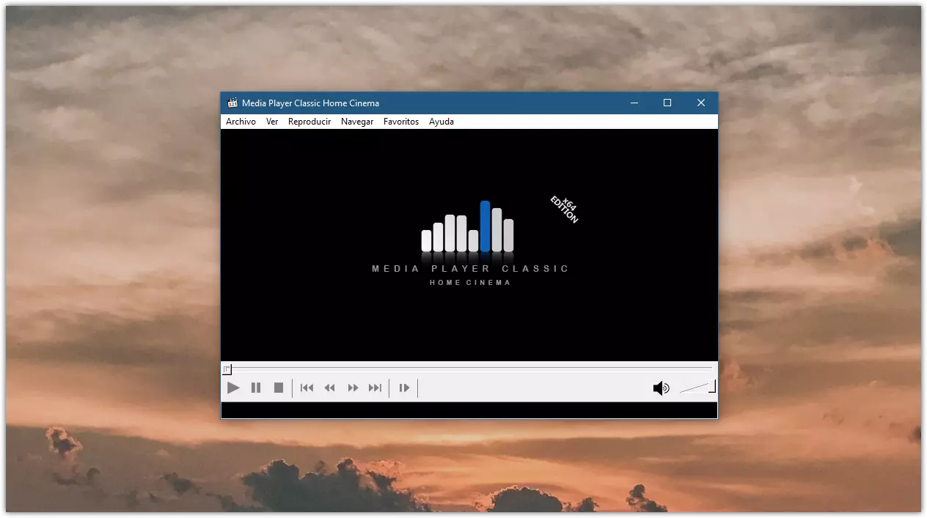Mute audio with the speaker icon
This screenshot has width=927, height=518.
click(661, 388)
